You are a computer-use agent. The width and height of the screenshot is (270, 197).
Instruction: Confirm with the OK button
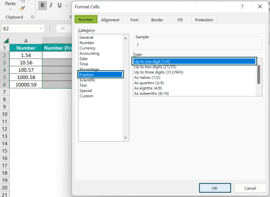pyautogui.click(x=215, y=188)
